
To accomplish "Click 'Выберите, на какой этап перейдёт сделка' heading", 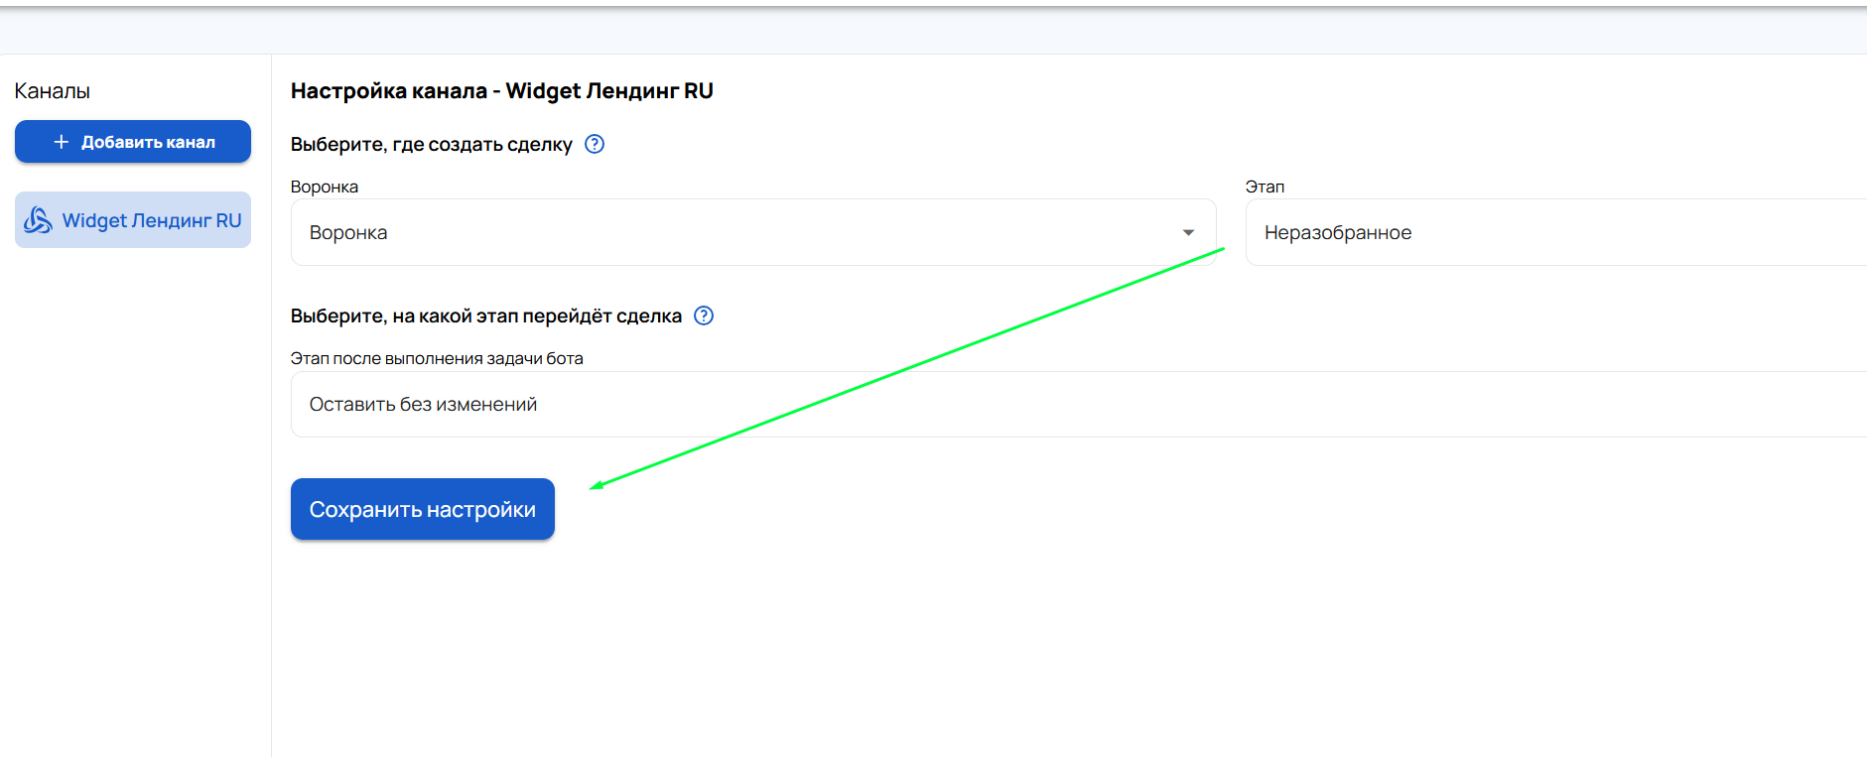I will [x=485, y=316].
